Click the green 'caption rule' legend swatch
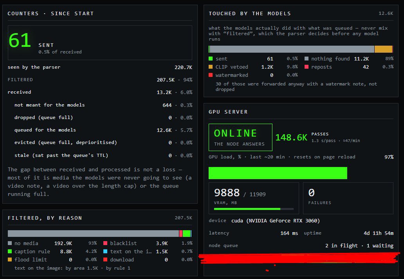The width and height of the screenshot is (404, 279). (10, 251)
